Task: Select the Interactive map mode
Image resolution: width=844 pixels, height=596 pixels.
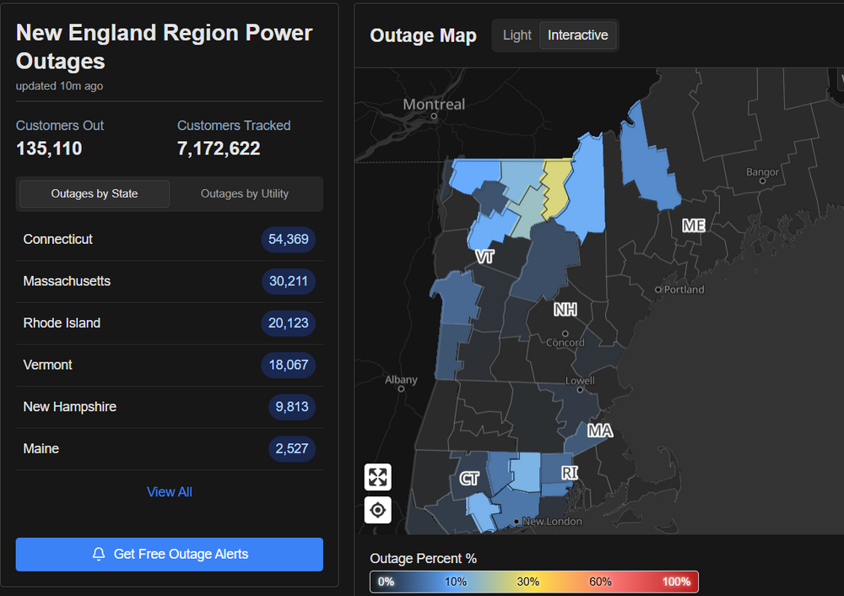Action: pos(577,35)
